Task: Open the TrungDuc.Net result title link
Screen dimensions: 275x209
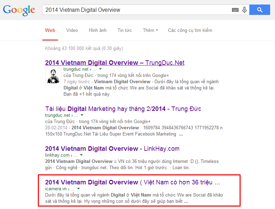Action: [x=115, y=63]
